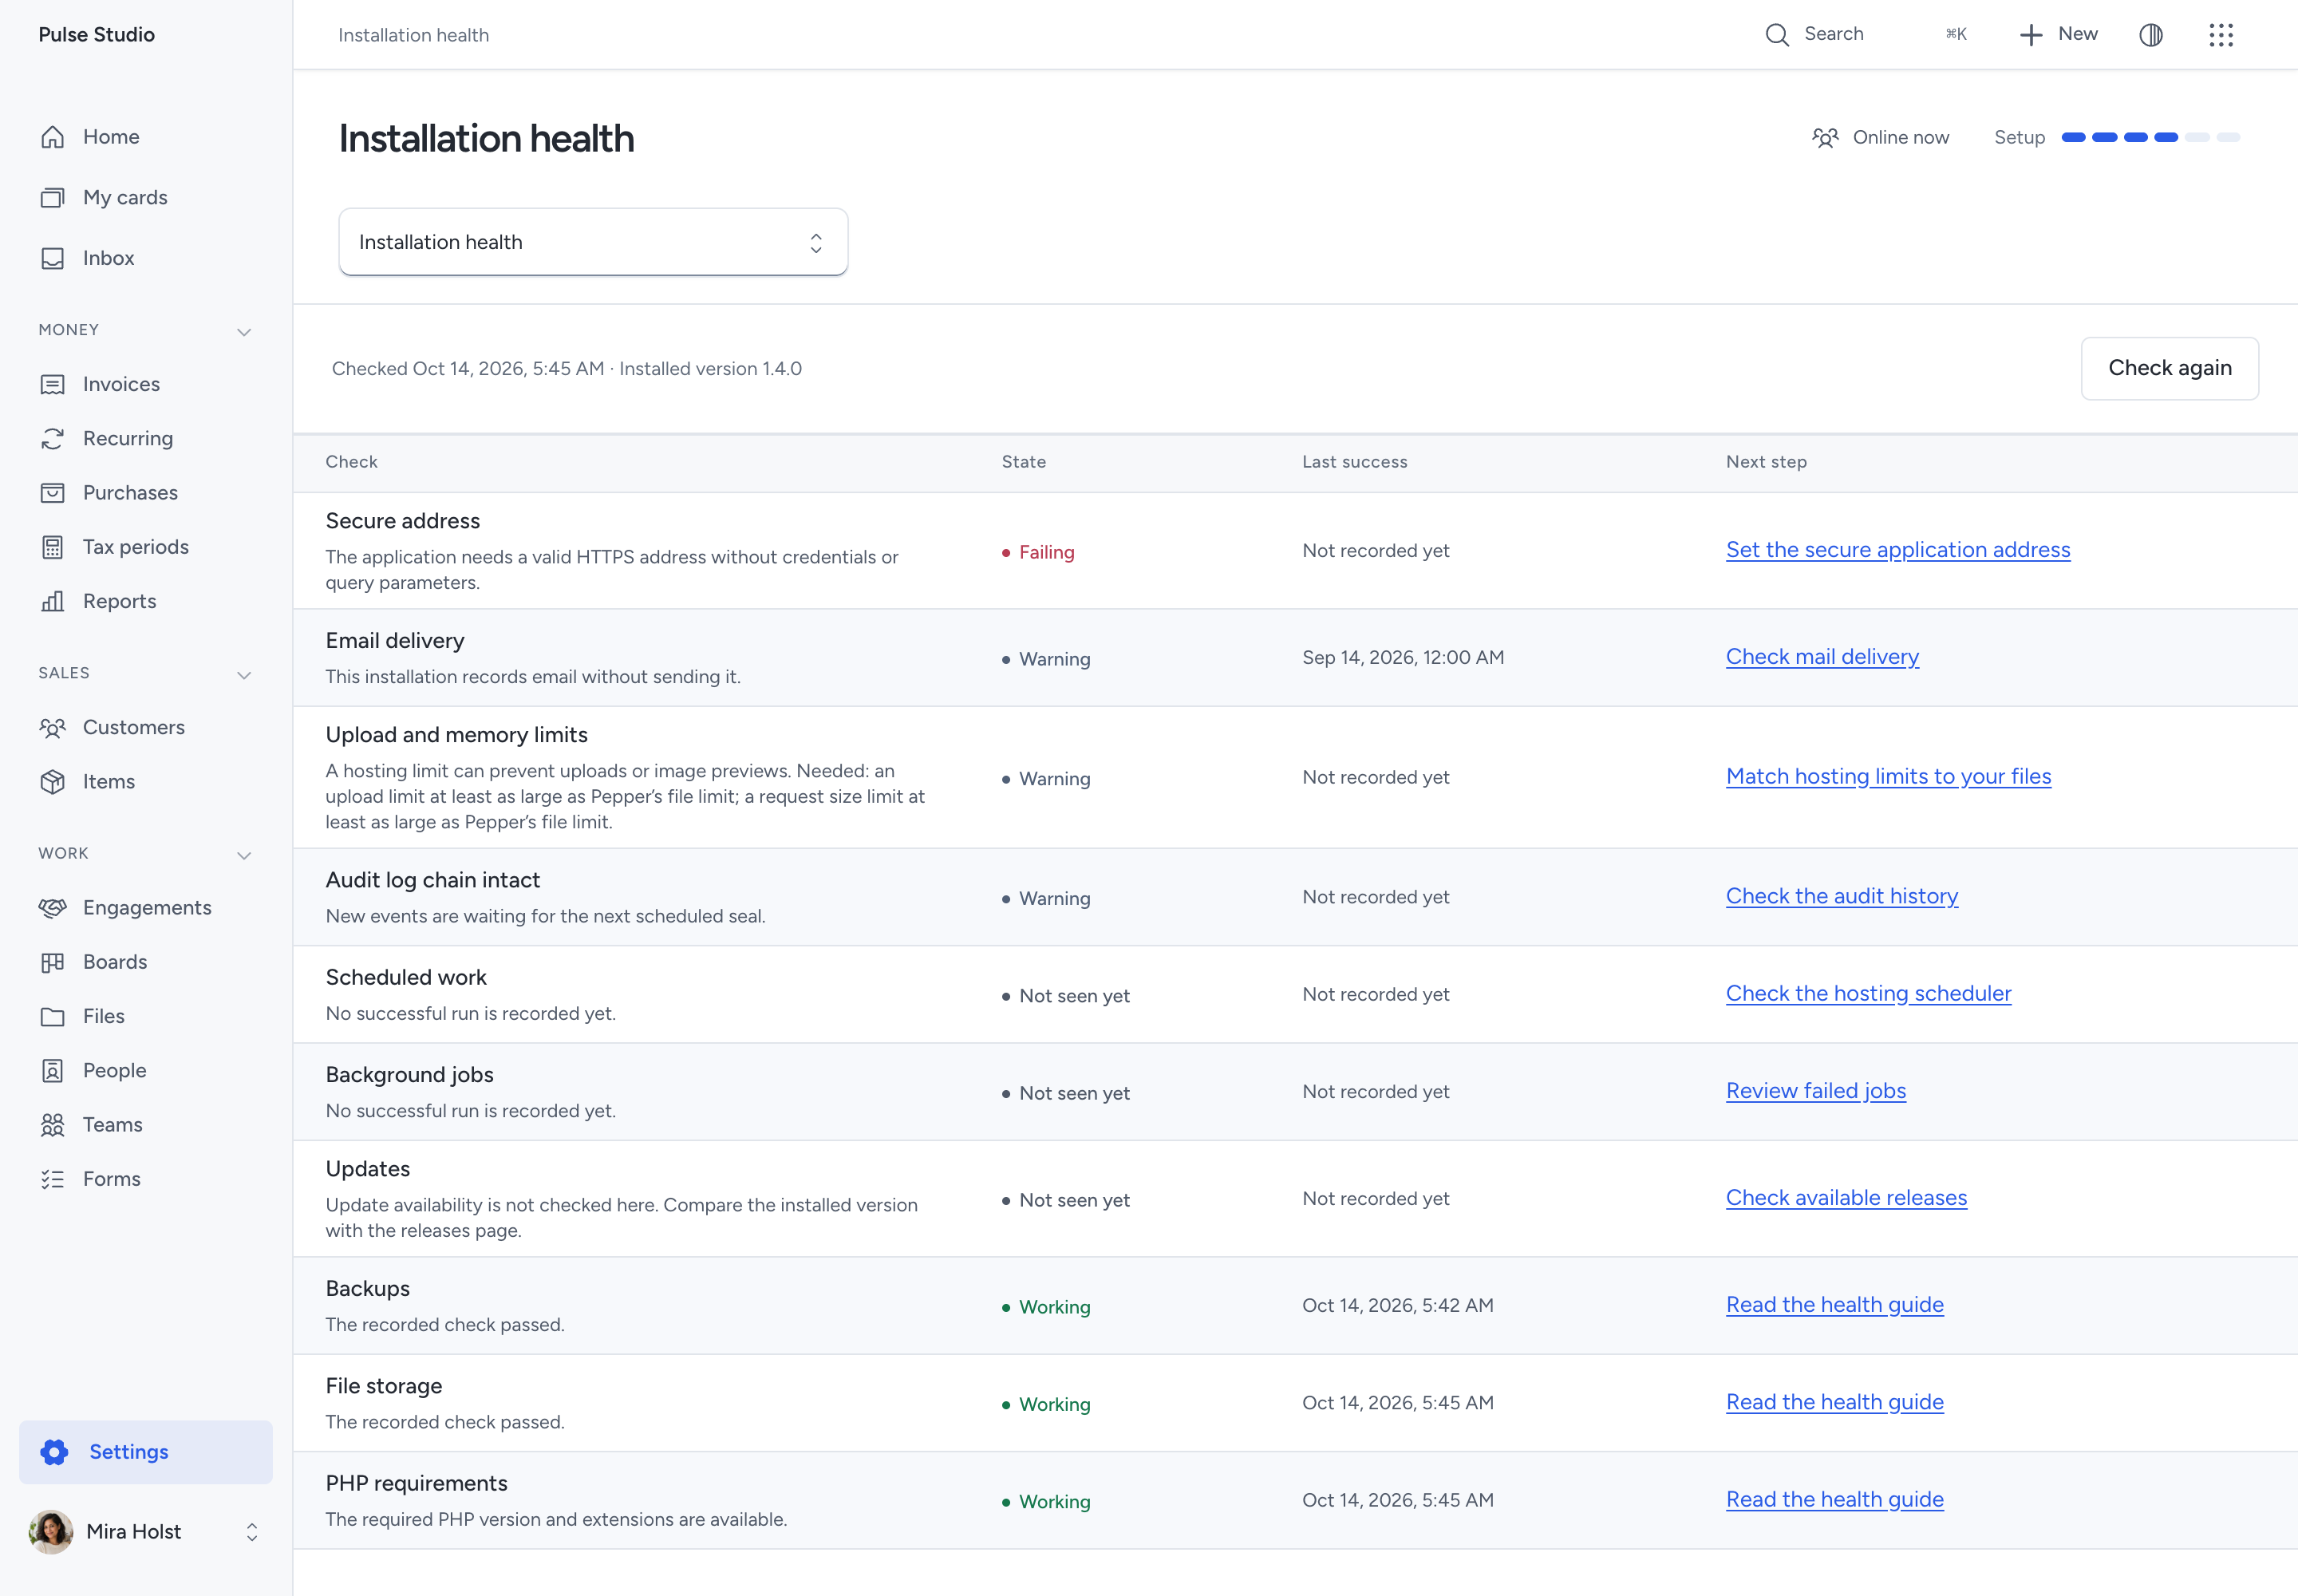Screen dimensions: 2298x1596
Task: Collapse the SALES section chevron
Action: (x=244, y=675)
